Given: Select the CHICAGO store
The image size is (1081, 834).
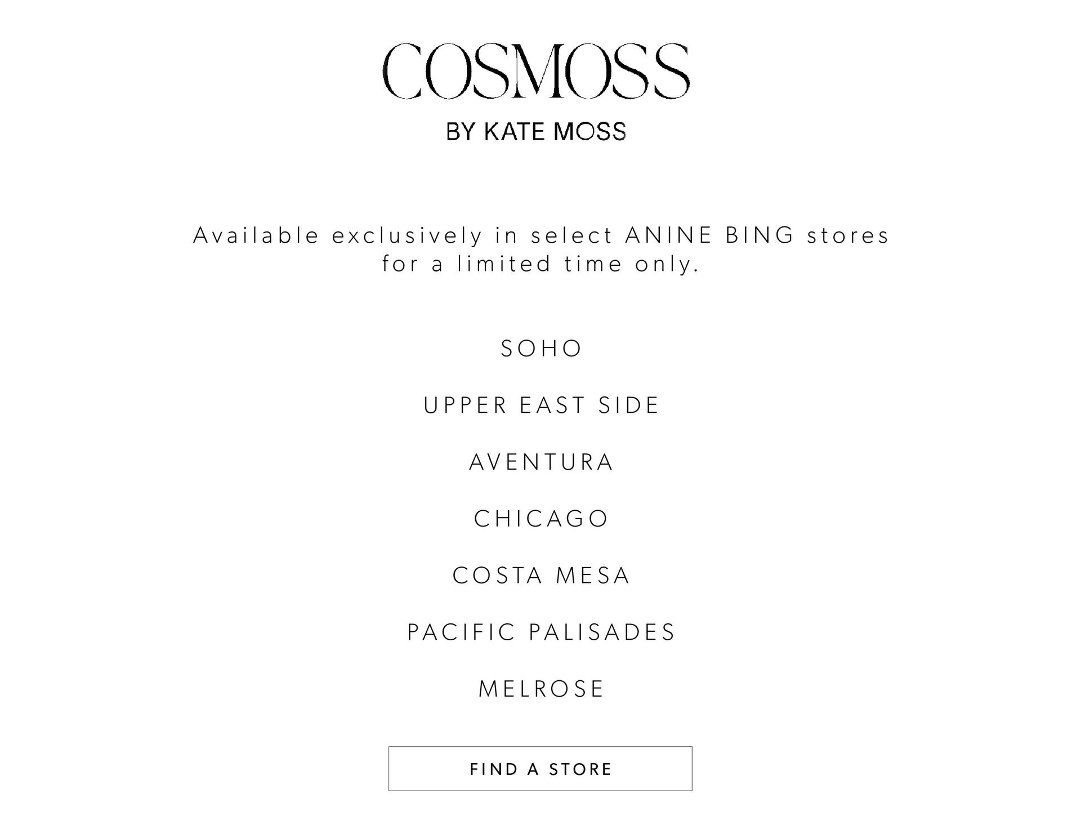Looking at the screenshot, I should coord(541,519).
